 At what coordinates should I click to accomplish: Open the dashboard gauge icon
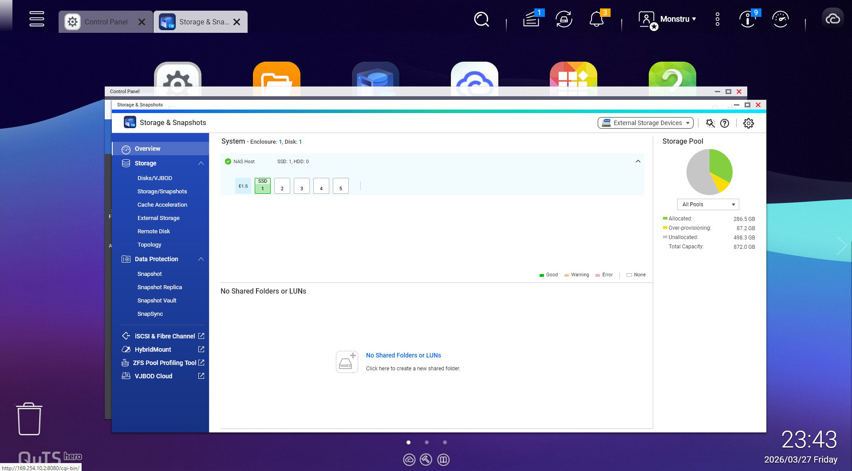pyautogui.click(x=780, y=20)
